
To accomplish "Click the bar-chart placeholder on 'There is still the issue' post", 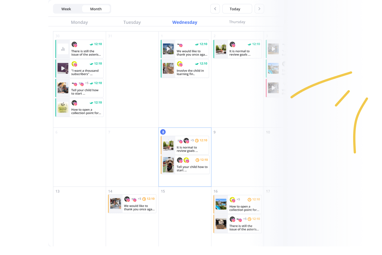I will [x=63, y=49].
